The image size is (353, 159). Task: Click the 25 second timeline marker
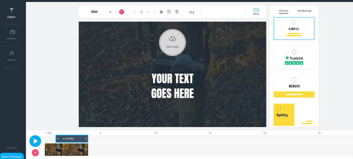tap(319, 133)
